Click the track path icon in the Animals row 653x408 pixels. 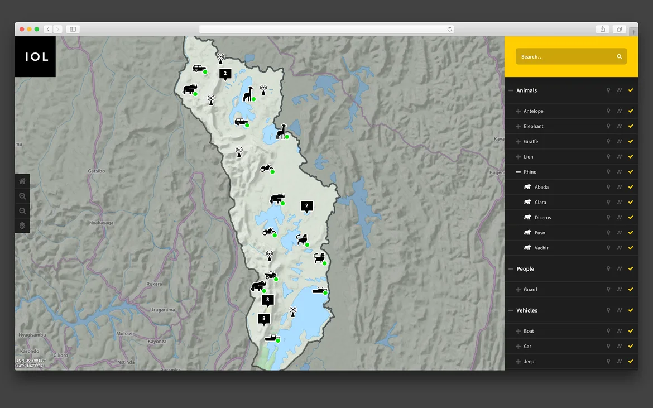click(x=620, y=90)
